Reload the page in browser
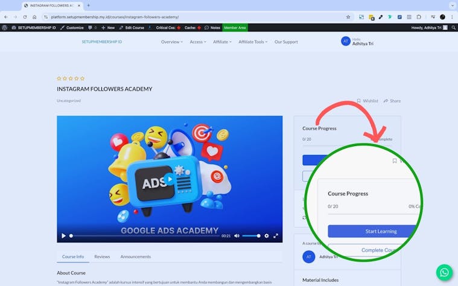 pyautogui.click(x=25, y=17)
